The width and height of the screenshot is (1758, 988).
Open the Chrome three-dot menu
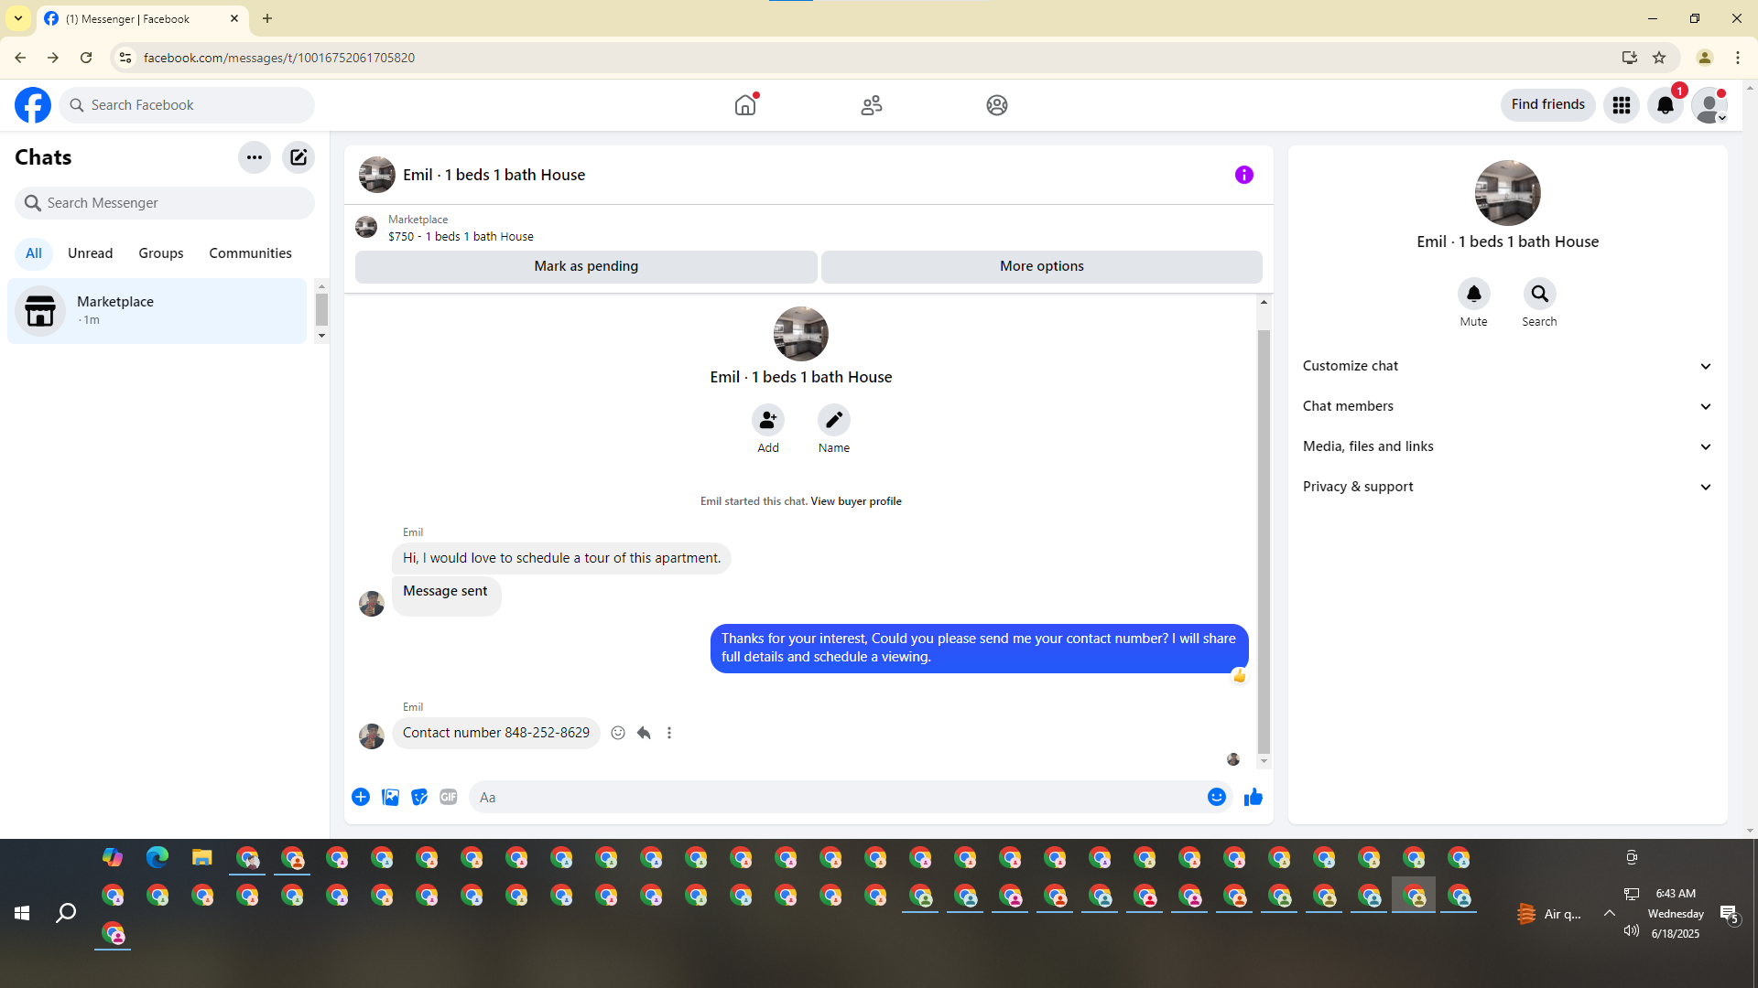click(x=1738, y=58)
